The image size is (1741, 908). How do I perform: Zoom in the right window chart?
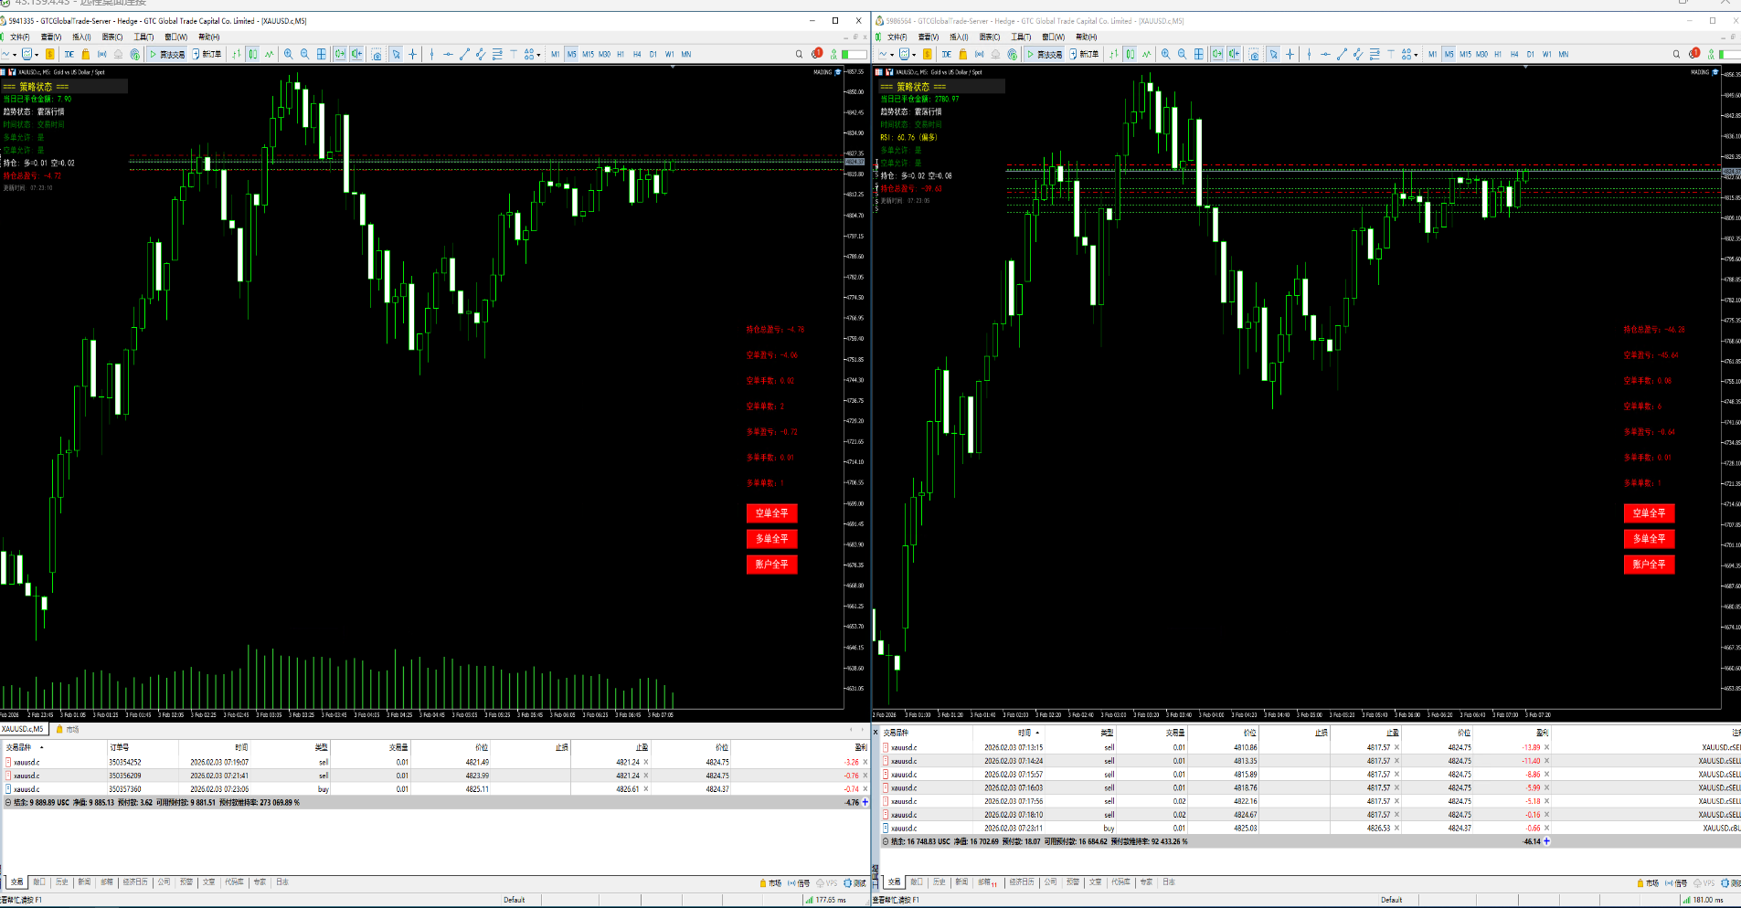pos(1166,54)
